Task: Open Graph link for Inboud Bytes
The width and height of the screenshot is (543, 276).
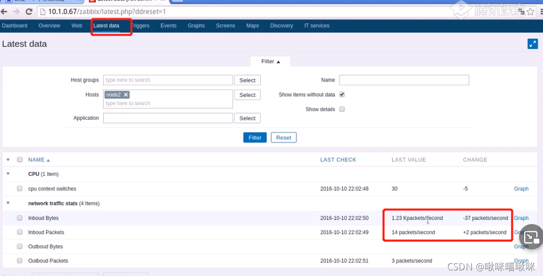Action: [x=521, y=218]
